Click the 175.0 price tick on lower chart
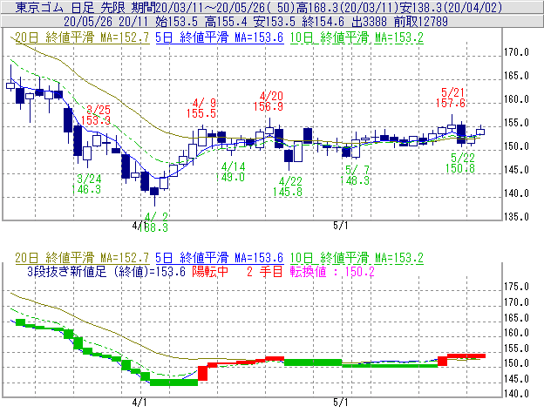This screenshot has height=413, width=544. click(x=516, y=287)
